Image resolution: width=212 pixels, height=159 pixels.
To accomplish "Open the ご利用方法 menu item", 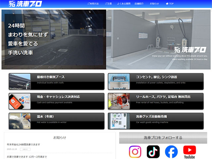I will pos(93,4).
